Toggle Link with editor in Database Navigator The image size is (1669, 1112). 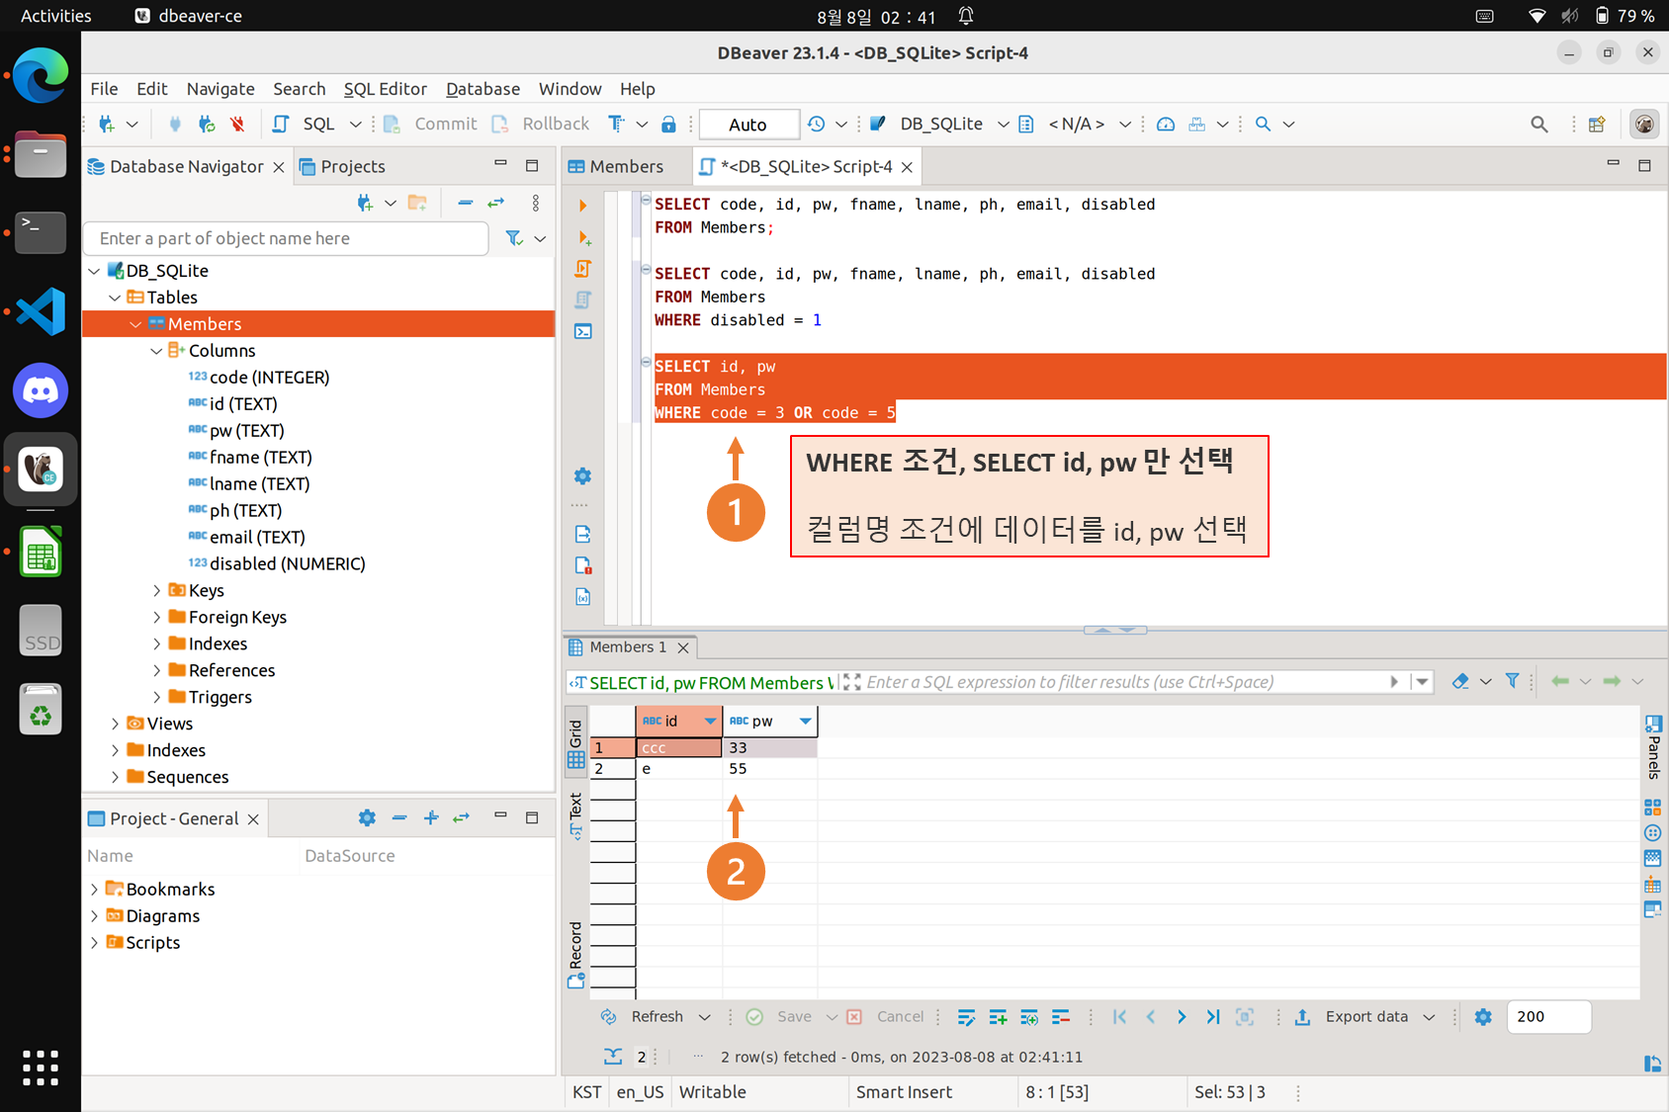pyautogui.click(x=496, y=203)
